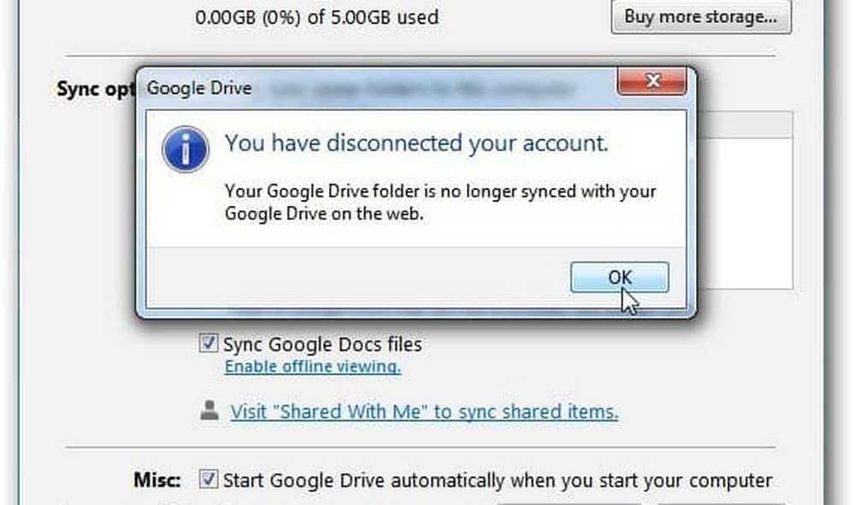The image size is (855, 505).
Task: Open Visit "Shared With Me" link
Action: click(424, 412)
